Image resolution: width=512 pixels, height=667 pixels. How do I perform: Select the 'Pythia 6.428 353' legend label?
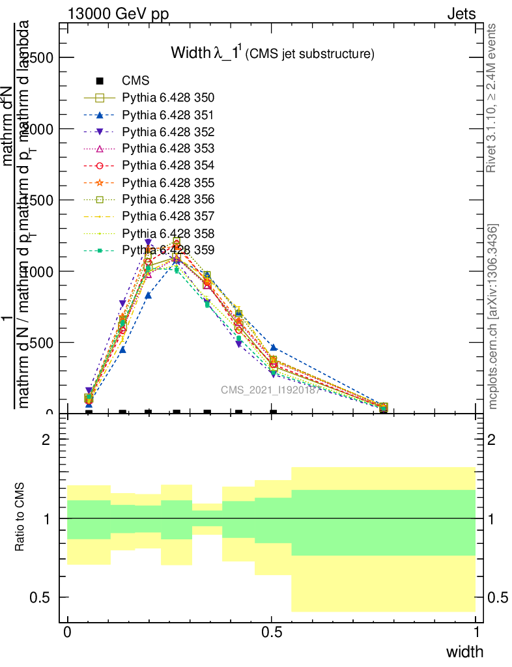(x=168, y=149)
